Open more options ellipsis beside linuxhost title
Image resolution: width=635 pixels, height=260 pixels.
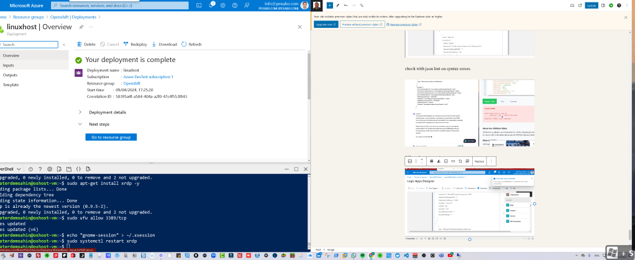coord(91,27)
